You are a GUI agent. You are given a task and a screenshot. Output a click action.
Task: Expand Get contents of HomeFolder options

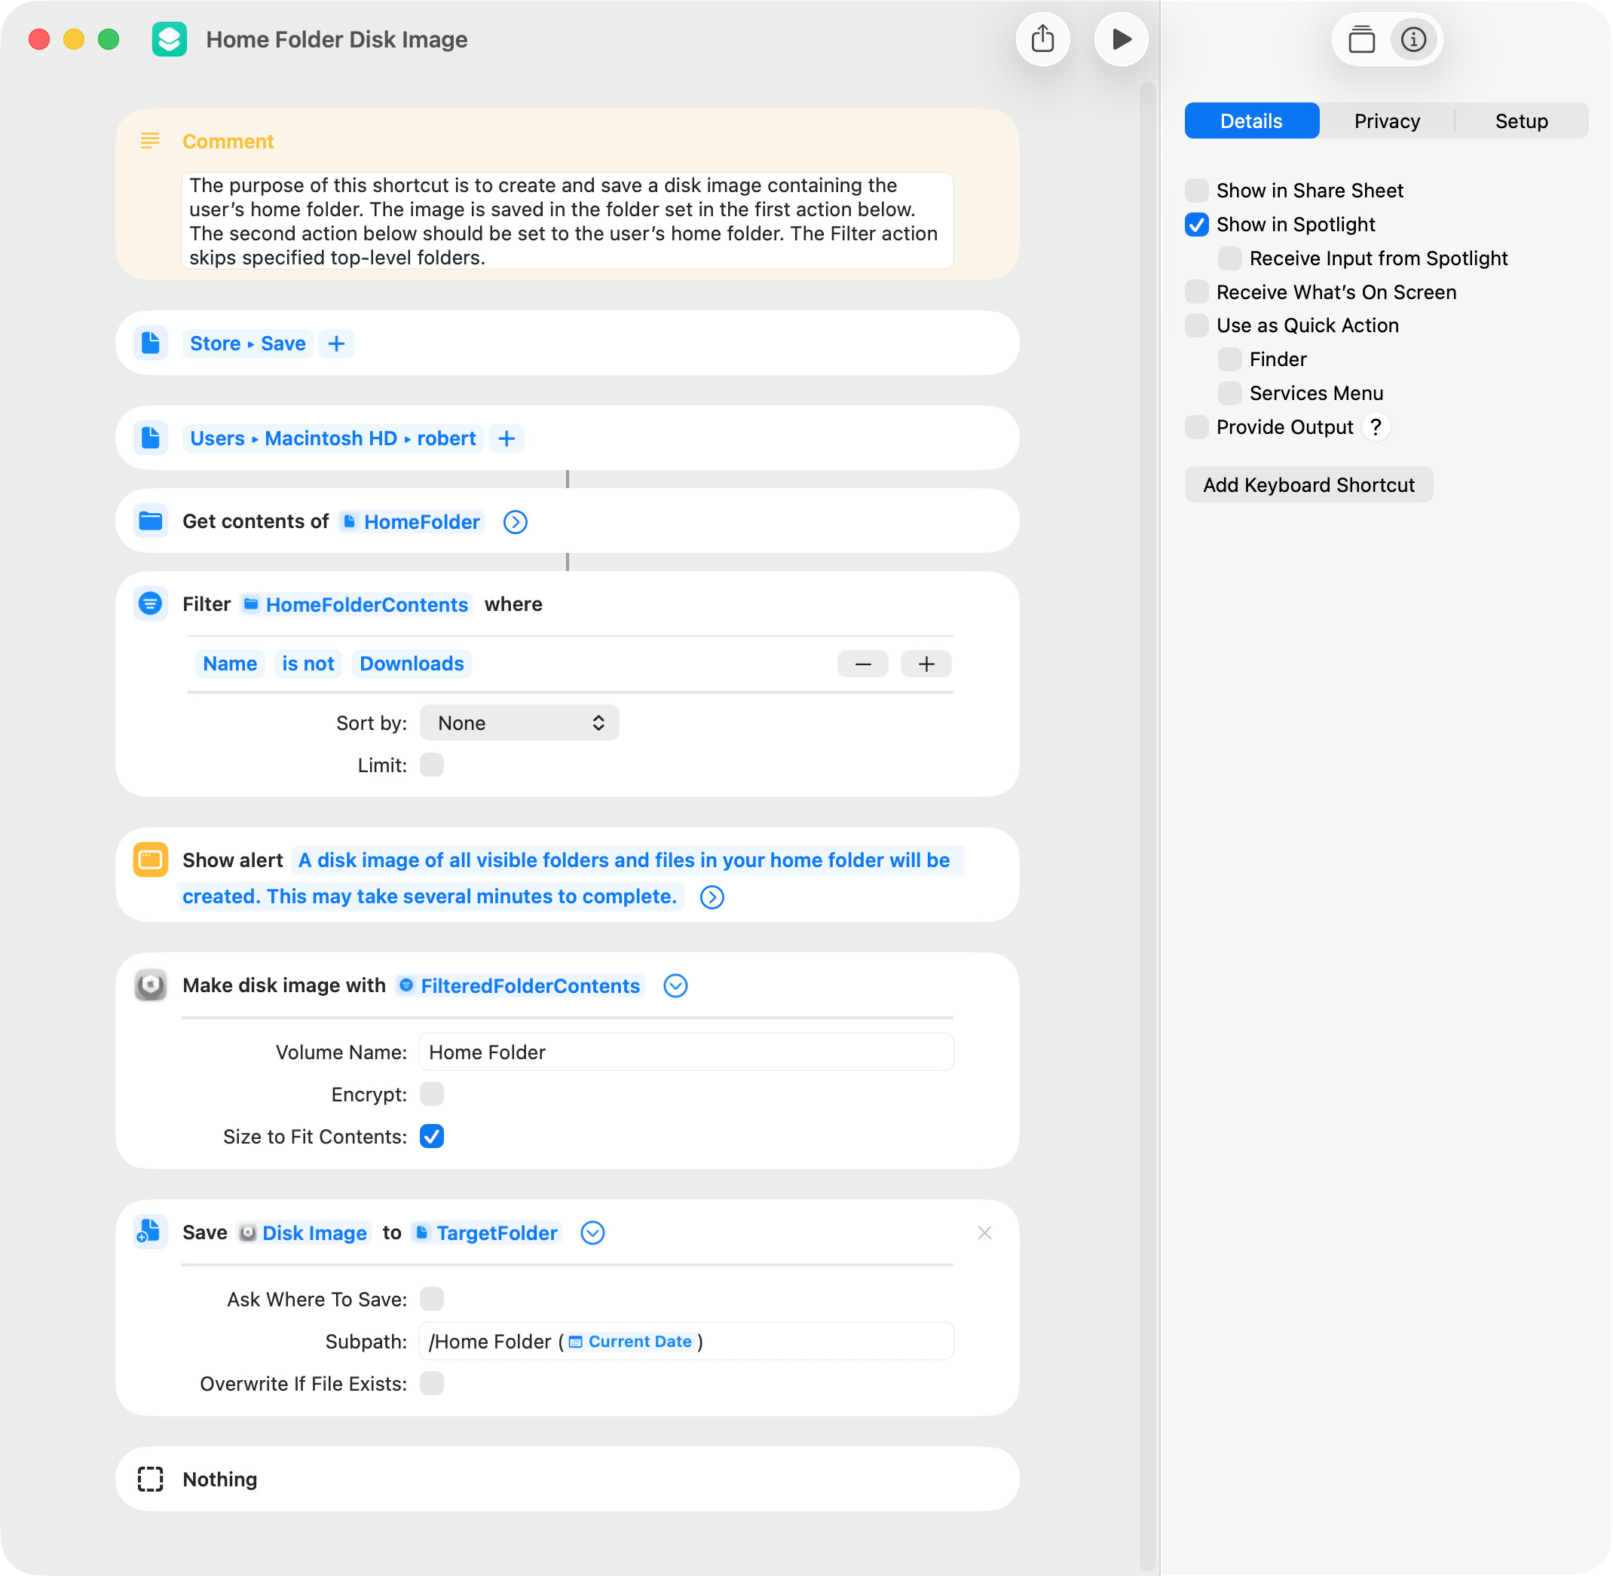tap(515, 522)
